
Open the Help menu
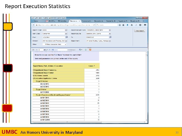coord(64,18)
